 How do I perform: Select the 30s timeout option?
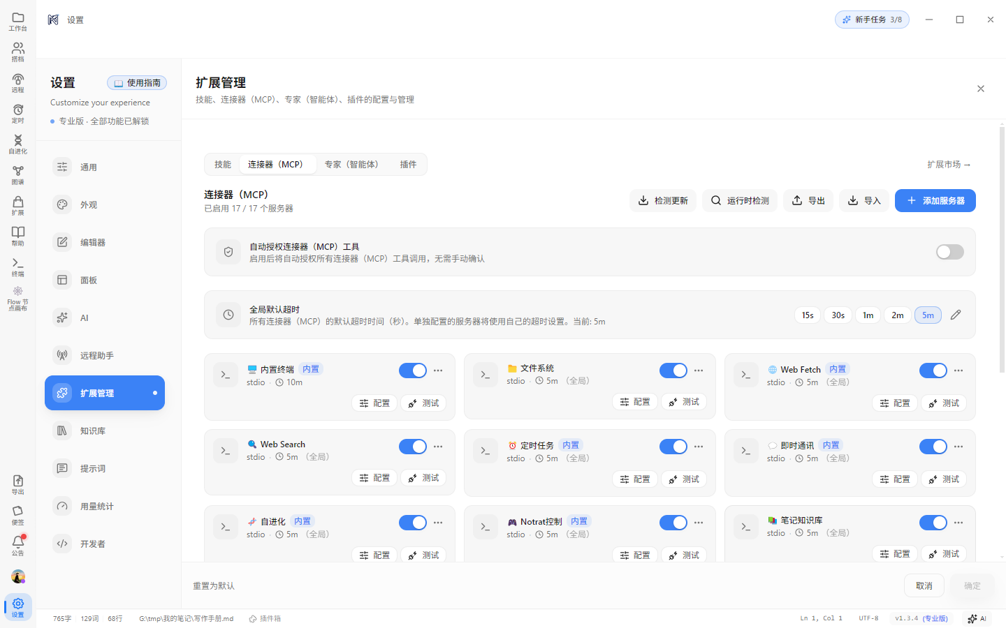(838, 315)
